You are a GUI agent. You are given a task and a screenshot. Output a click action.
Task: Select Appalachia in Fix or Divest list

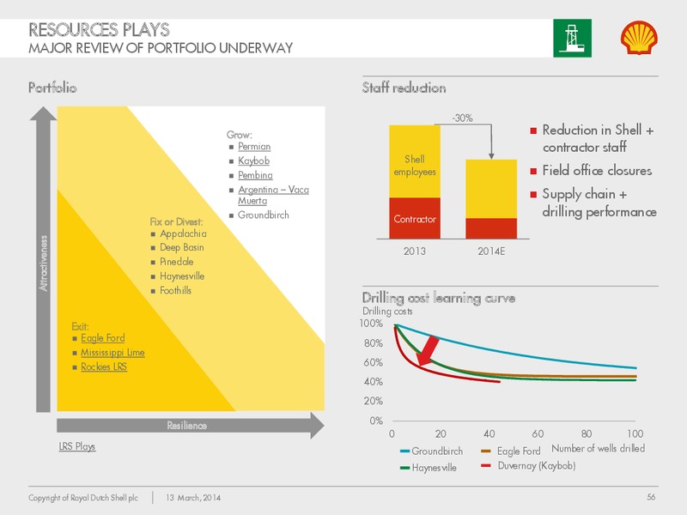[183, 233]
